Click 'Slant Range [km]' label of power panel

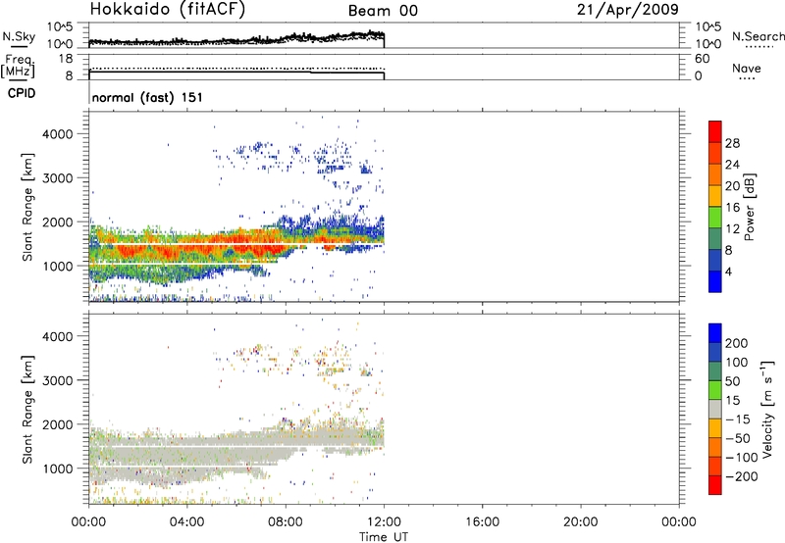[x=27, y=207]
